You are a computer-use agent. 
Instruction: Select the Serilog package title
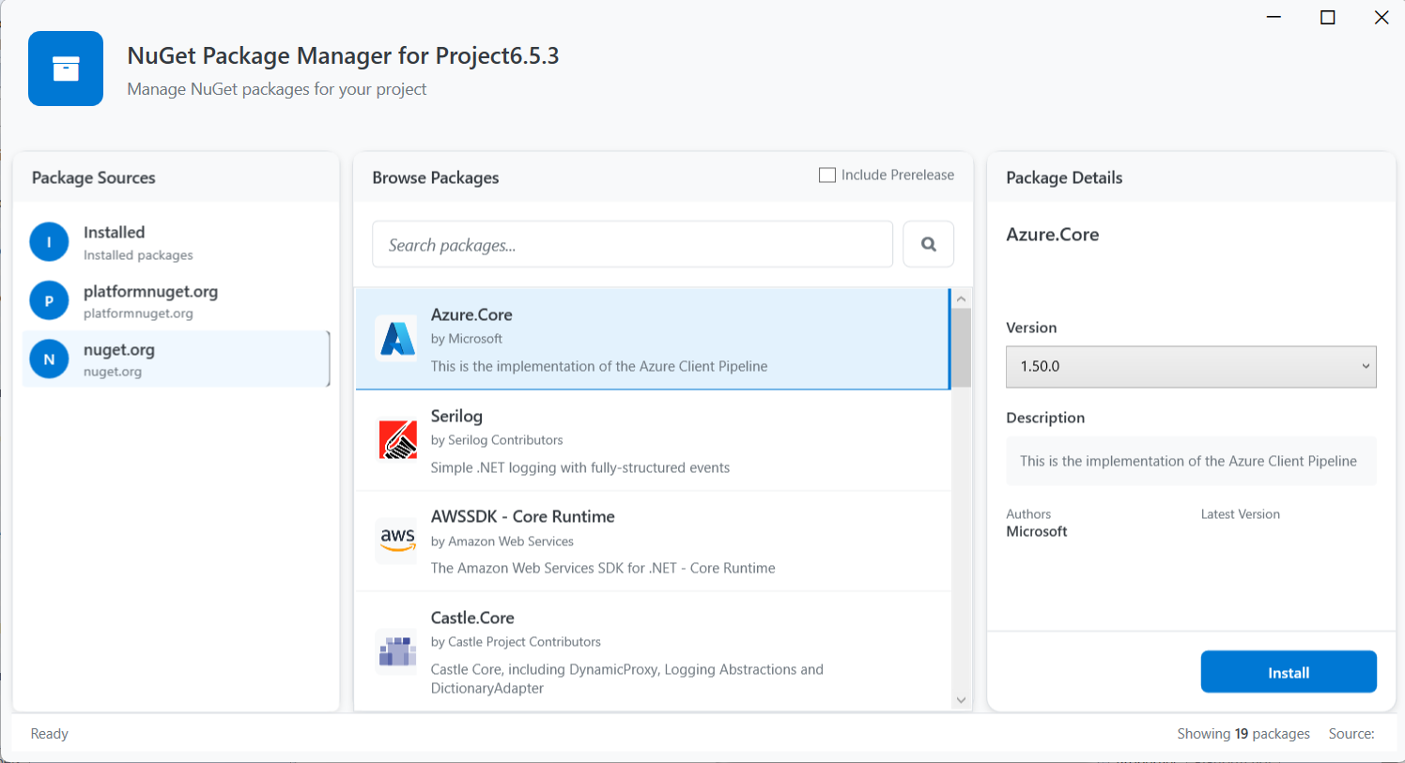coord(456,416)
